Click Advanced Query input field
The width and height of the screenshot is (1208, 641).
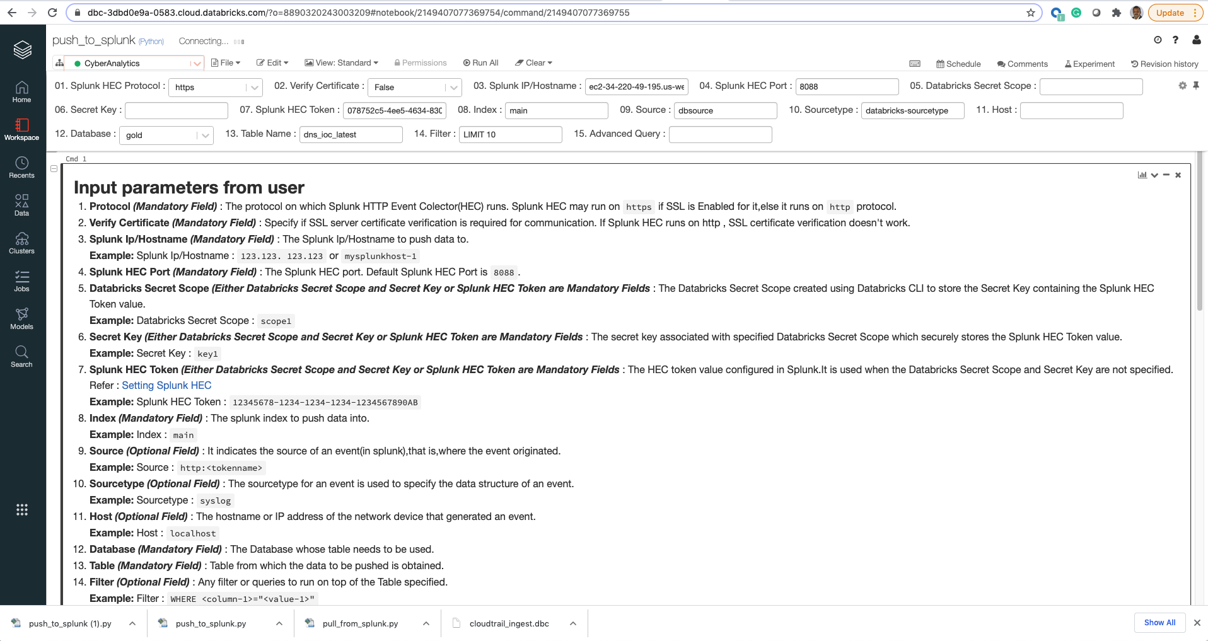tap(721, 134)
